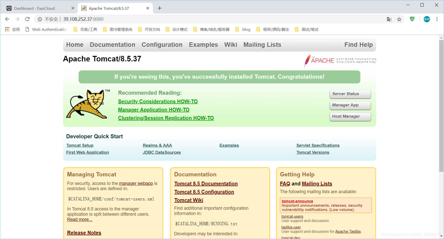Viewport: 444px width, 239px height.
Task: Click the browser forward arrow
Action: [17, 19]
